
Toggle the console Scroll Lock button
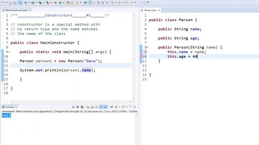point(92,107)
